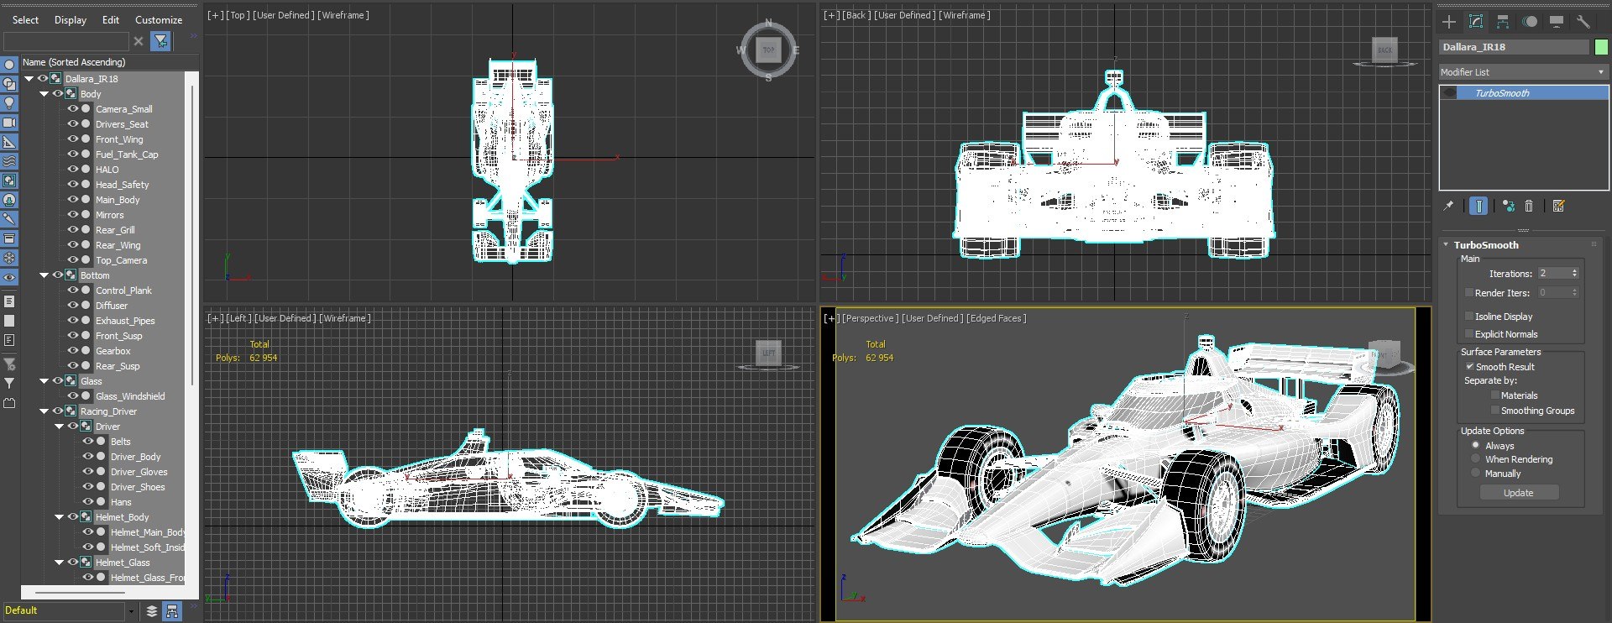Screen dimensions: 1612x623
Task: Collapse the Racing_Driver group
Action: (44, 411)
